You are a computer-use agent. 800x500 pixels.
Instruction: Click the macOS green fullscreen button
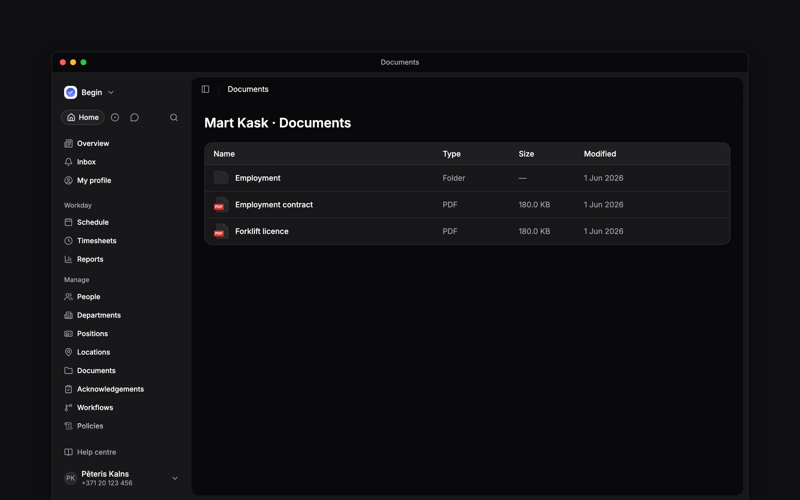point(83,62)
